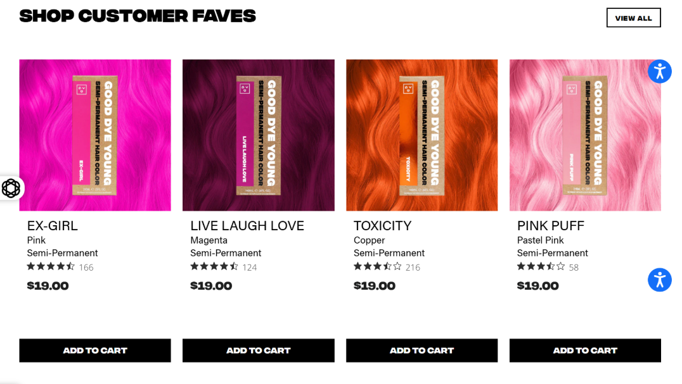Viewport: 682px width, 384px height.
Task: Click the VIEW ALL button
Action: 634,18
